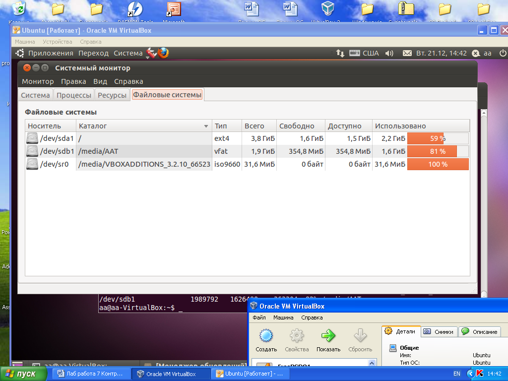Screen dimensions: 508x381
Task: Click the user status aa indicator
Action: point(481,53)
